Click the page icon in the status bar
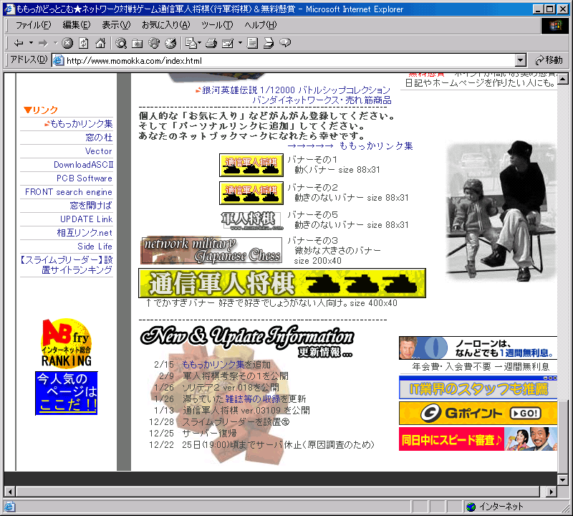The width and height of the screenshot is (573, 516). (x=9, y=507)
